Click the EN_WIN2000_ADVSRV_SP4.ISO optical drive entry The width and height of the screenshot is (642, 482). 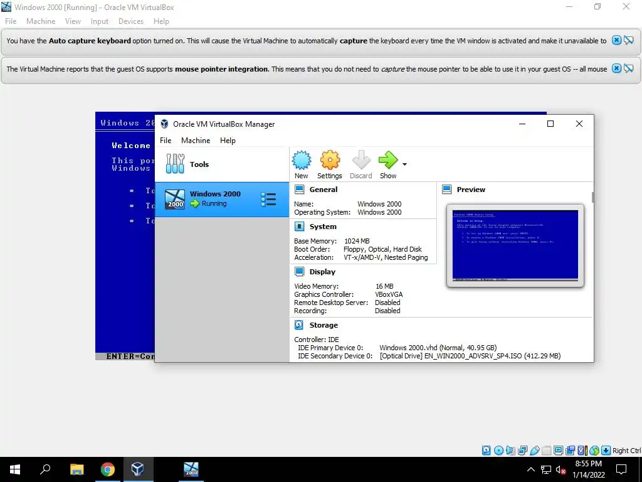point(470,356)
